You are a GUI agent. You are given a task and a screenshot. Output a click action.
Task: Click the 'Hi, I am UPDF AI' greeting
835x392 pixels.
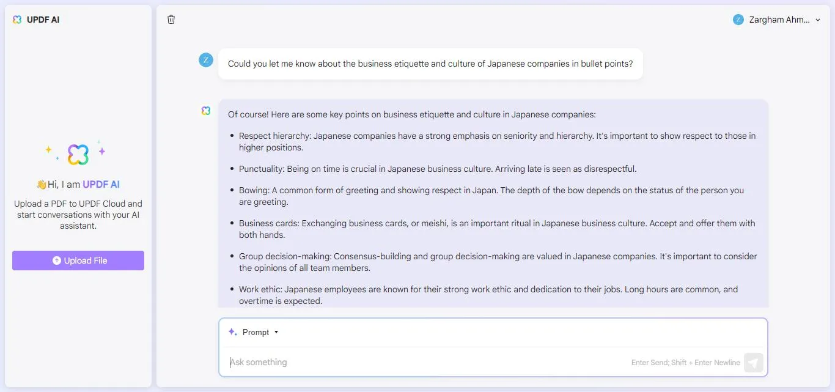[x=78, y=184]
